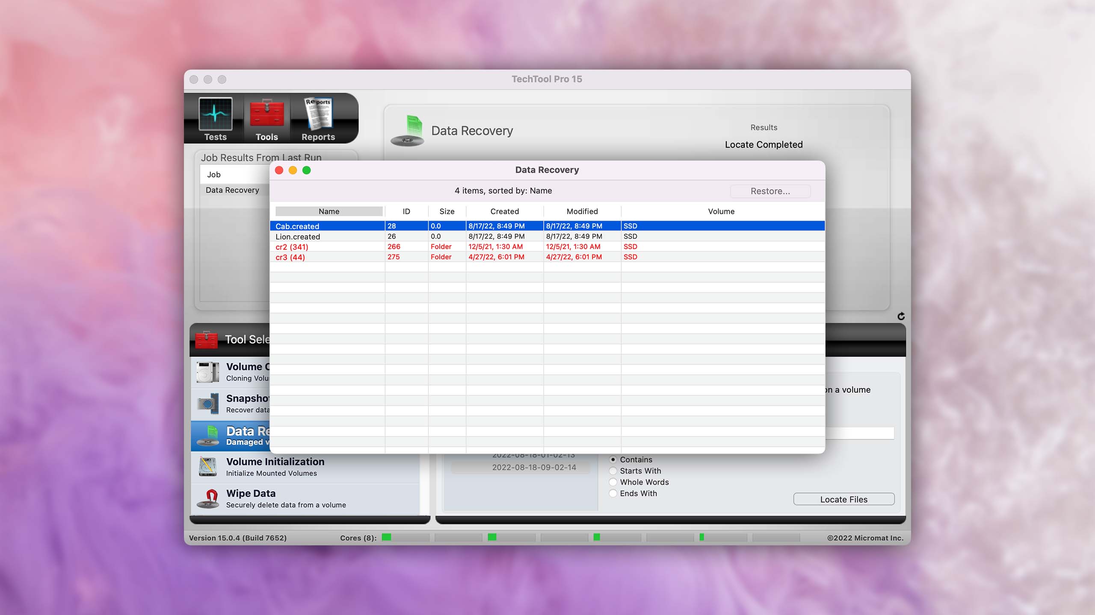Sort results by ID column header

(406, 211)
